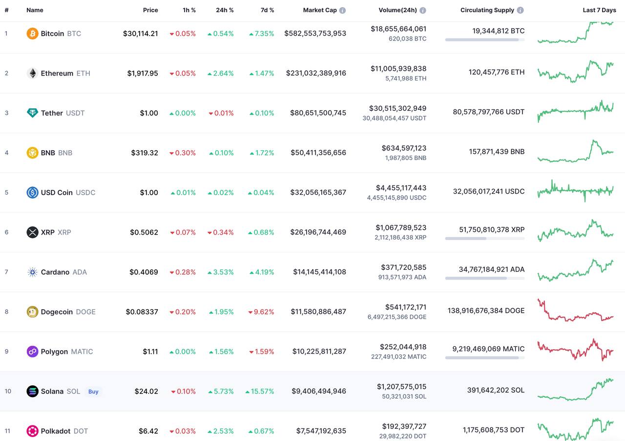The width and height of the screenshot is (625, 441).
Task: Open Dogecoin's red 7-day sparkline chart
Action: point(576,311)
